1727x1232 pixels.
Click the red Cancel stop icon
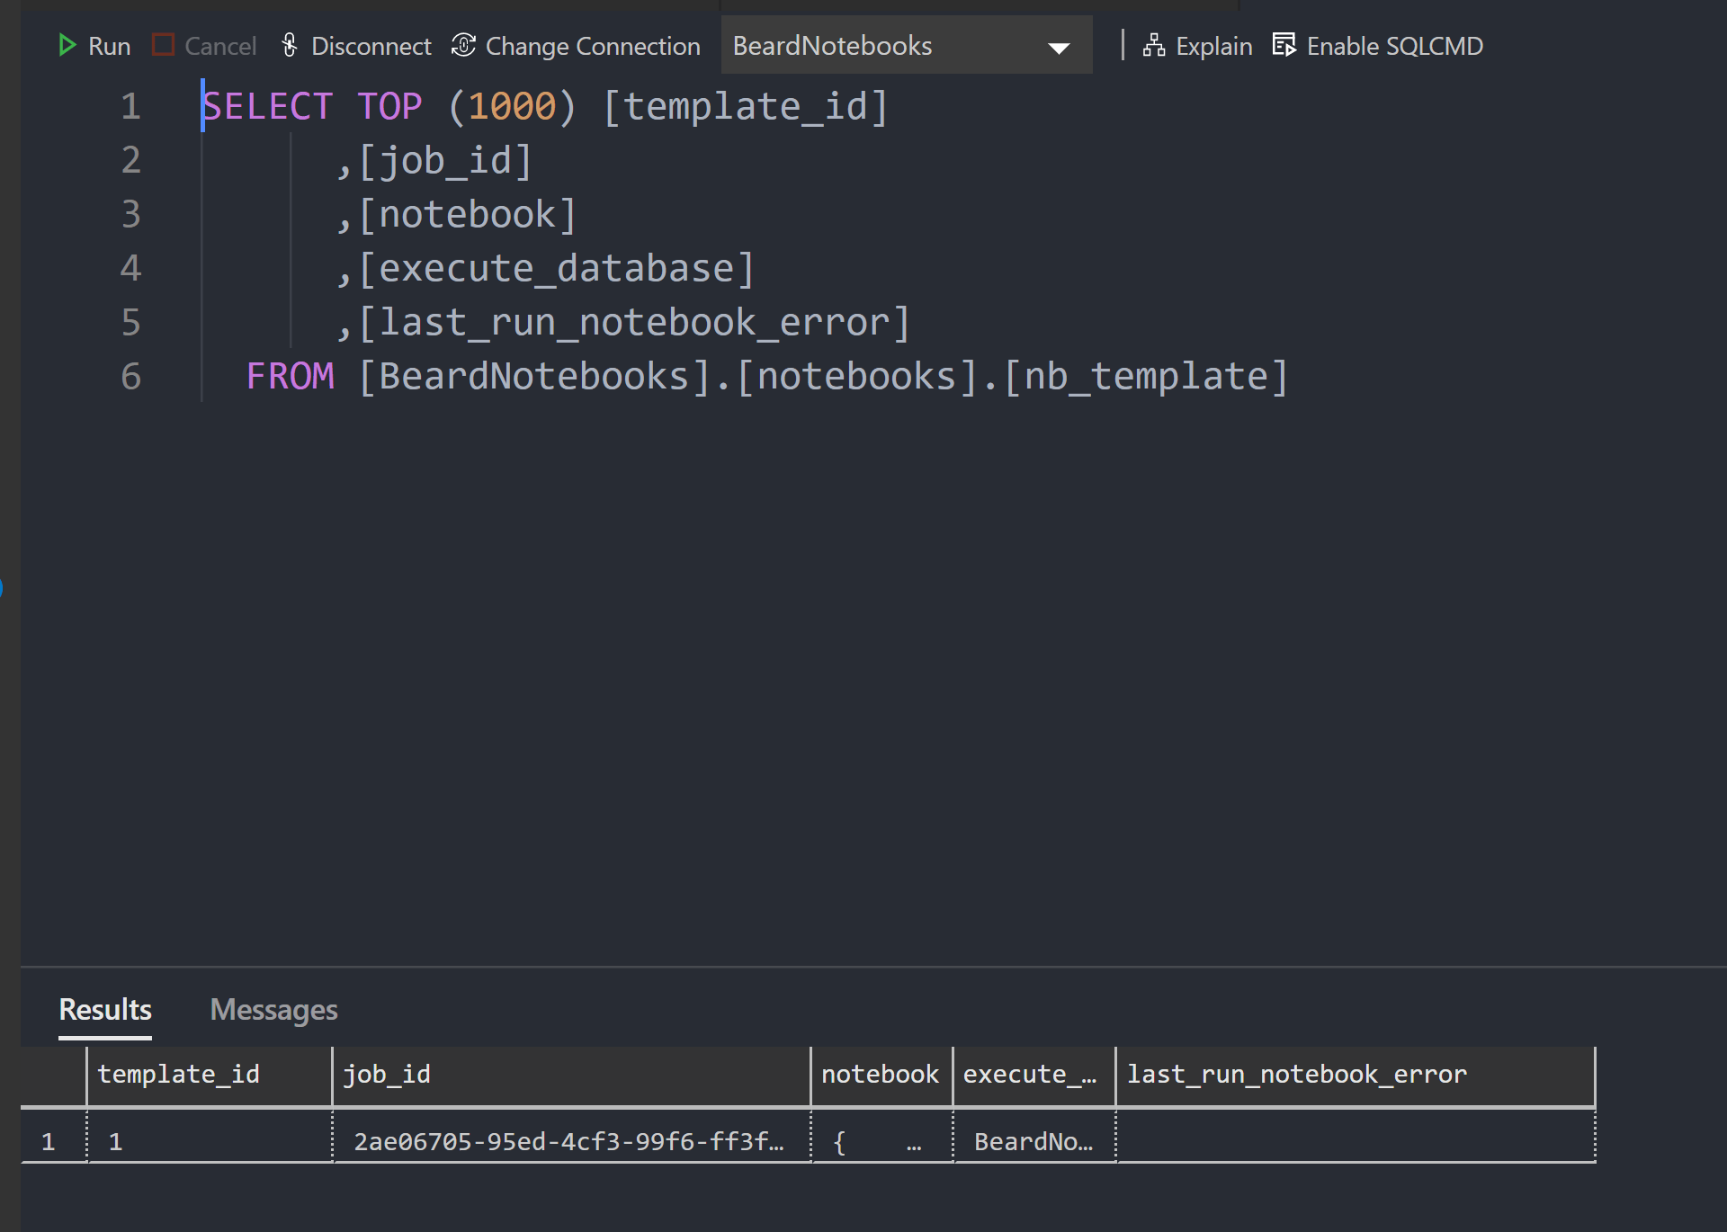pos(163,45)
